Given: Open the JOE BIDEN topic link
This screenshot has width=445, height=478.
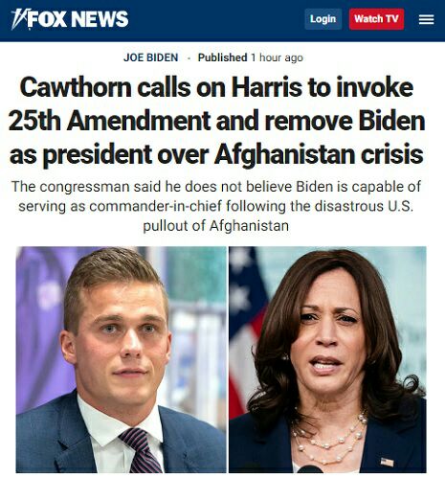Looking at the screenshot, I should point(150,57).
